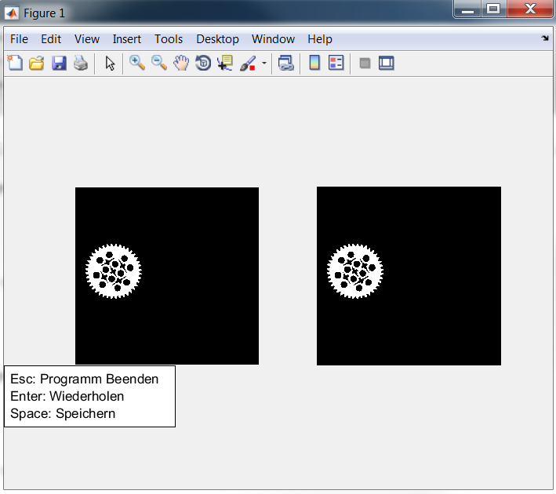This screenshot has width=556, height=494.
Task: Toggle the Insert Colorbar button
Action: click(314, 64)
